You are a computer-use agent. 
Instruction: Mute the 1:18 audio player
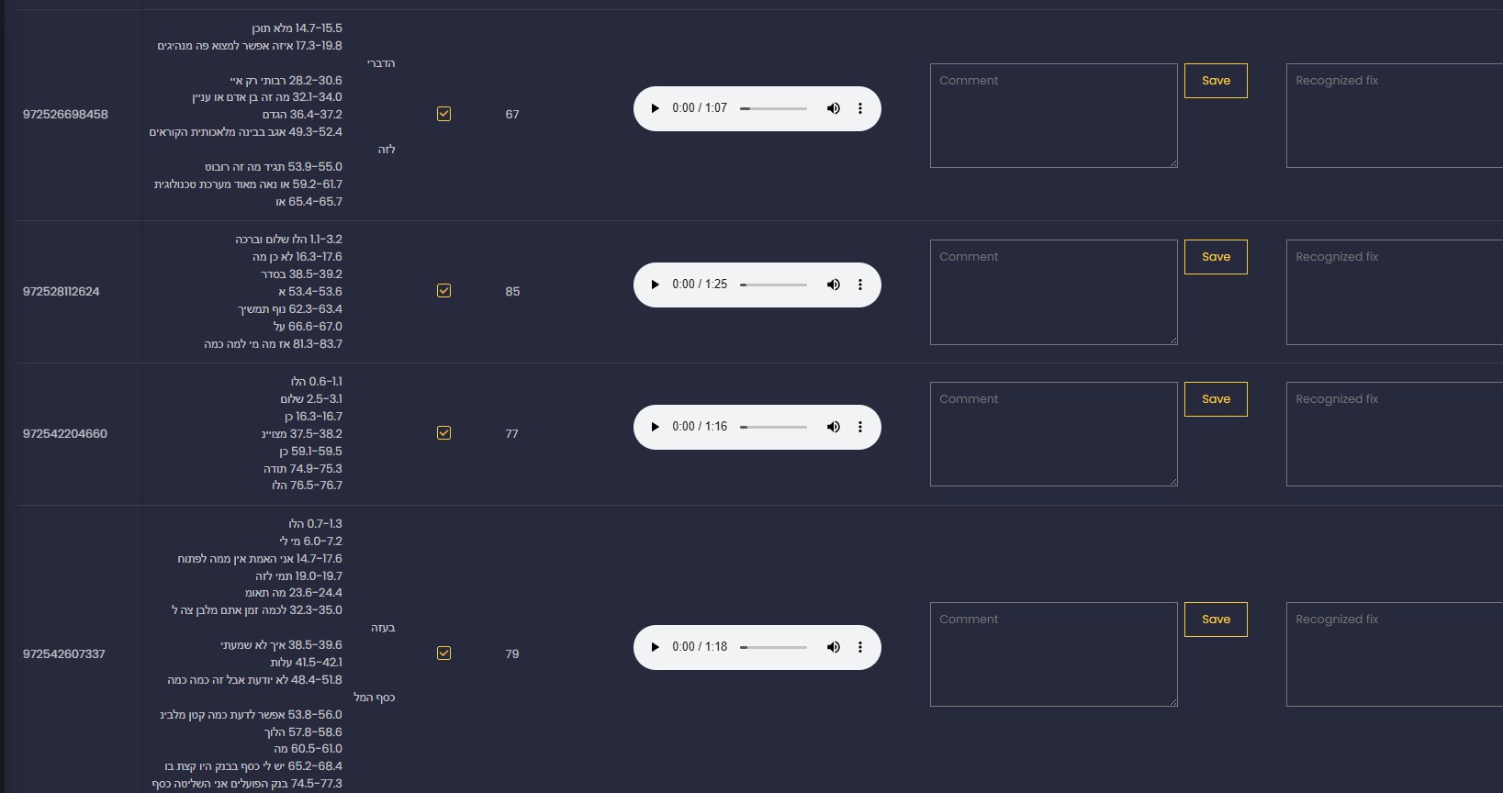pos(833,647)
